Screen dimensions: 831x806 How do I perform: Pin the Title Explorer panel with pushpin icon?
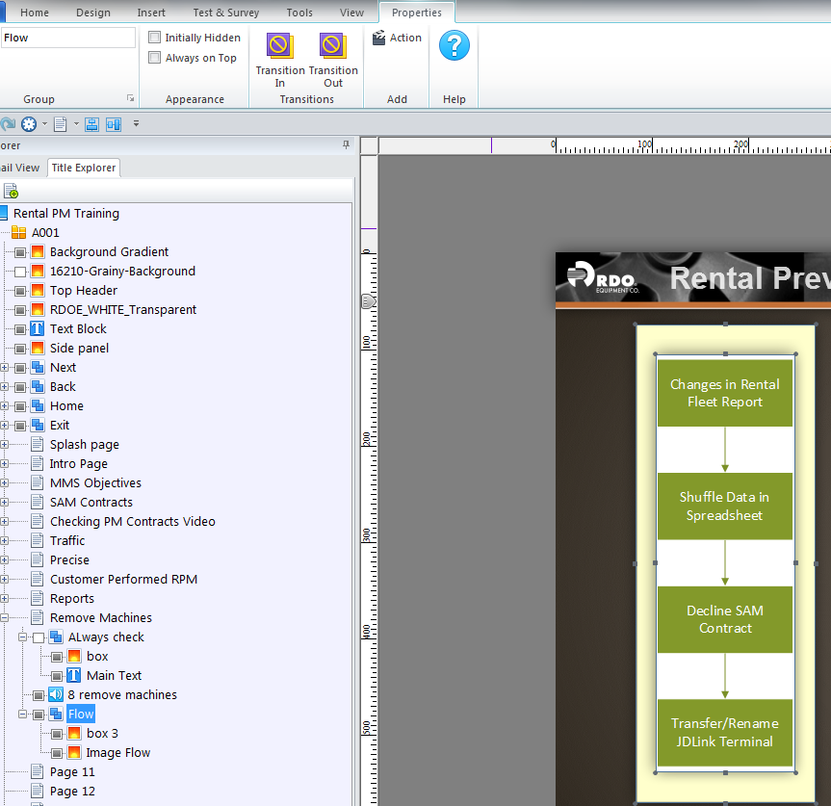point(346,144)
